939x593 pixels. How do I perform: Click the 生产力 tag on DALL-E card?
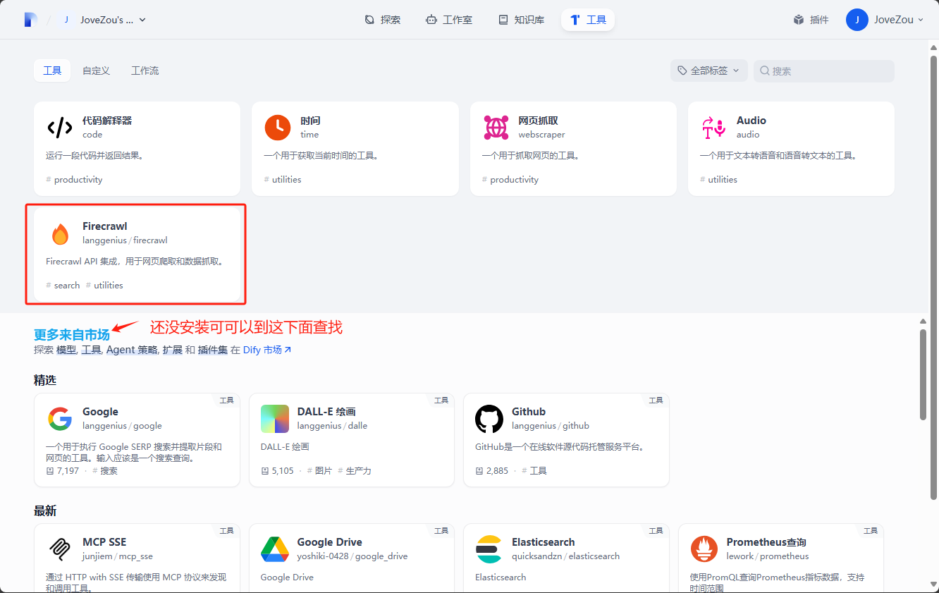[355, 470]
